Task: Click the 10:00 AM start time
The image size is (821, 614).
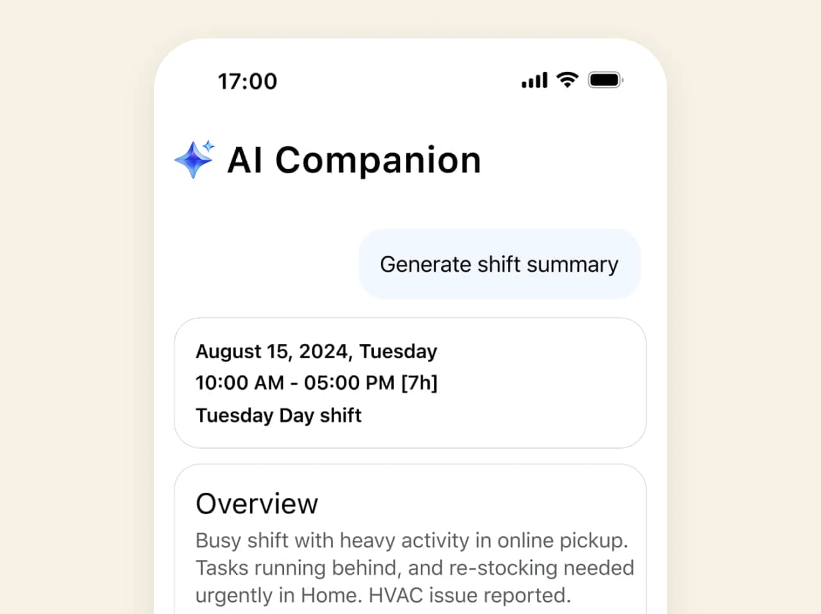Action: pos(239,383)
